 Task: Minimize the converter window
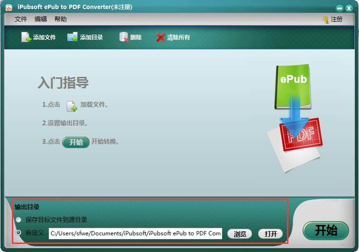click(340, 8)
